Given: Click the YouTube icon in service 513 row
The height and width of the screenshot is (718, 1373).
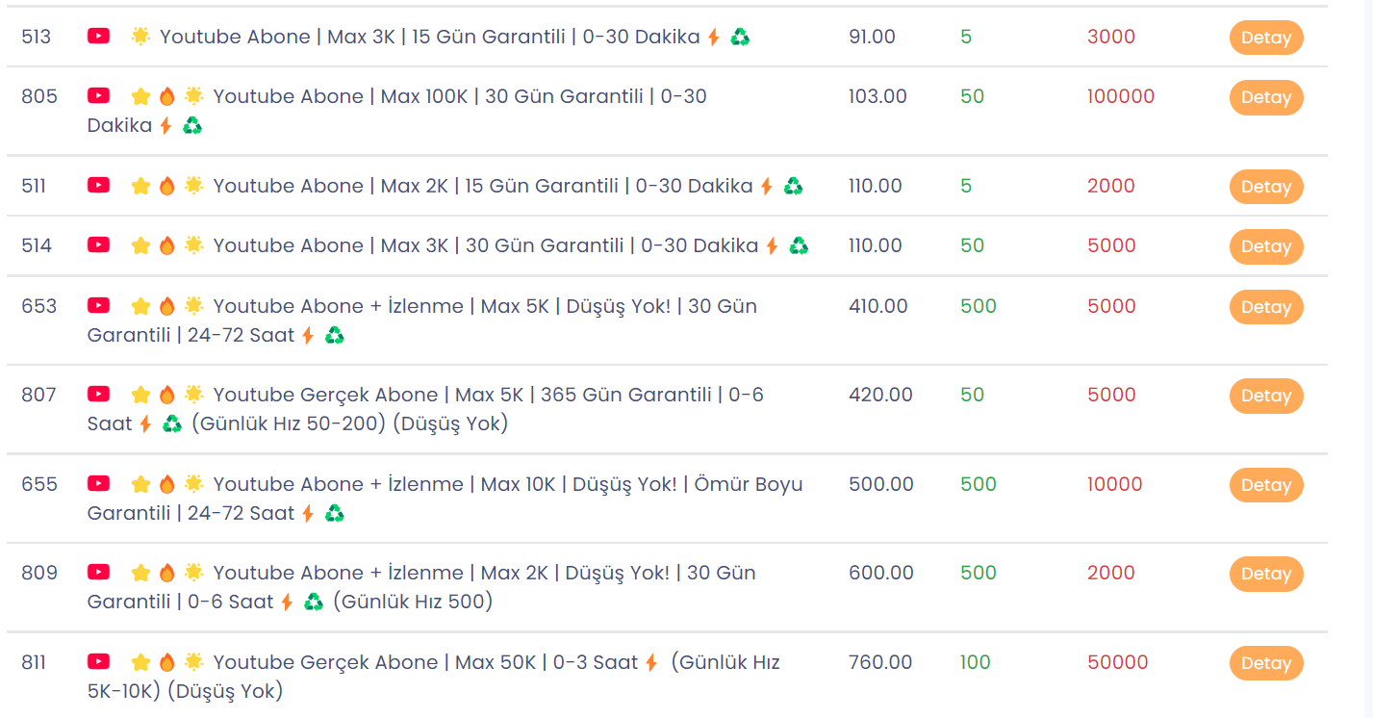Looking at the screenshot, I should pos(98,36).
